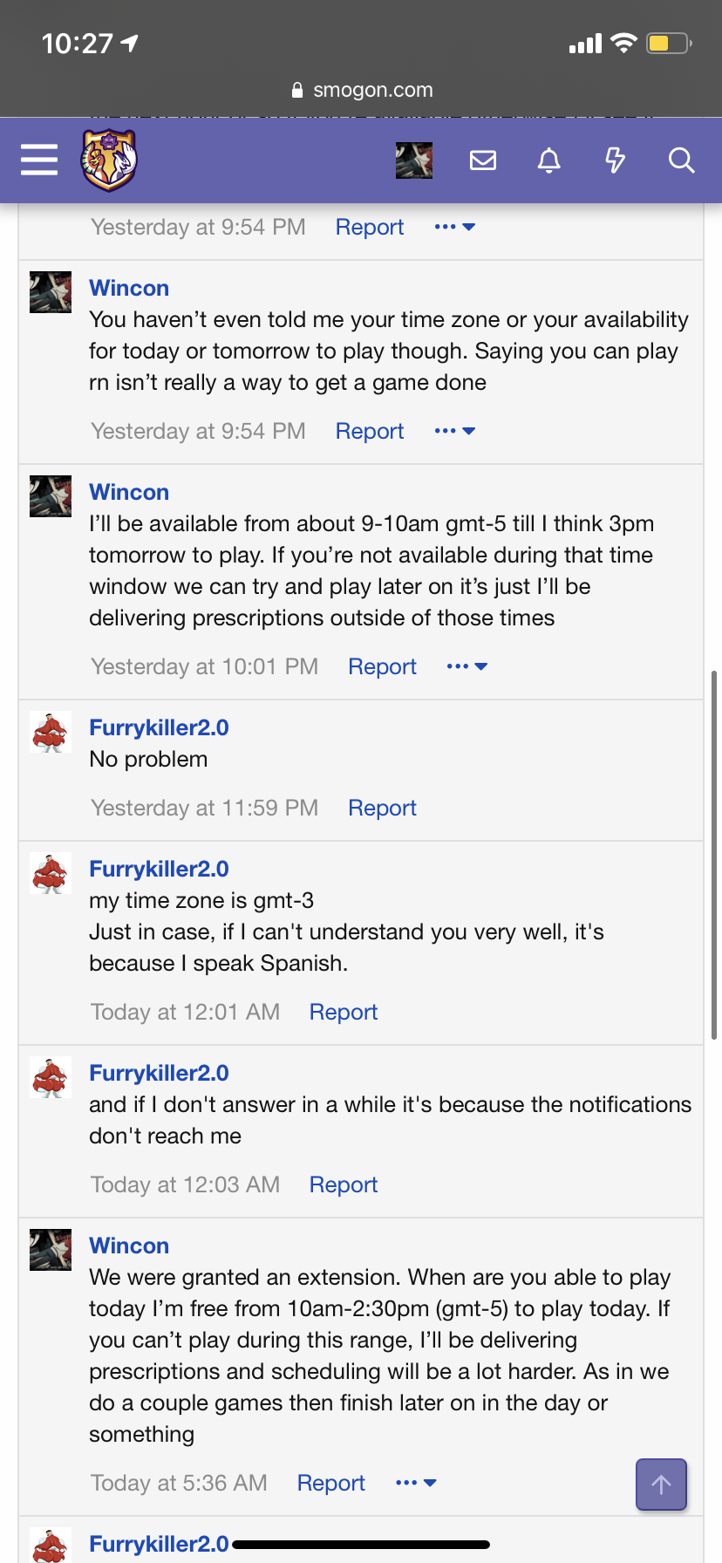Tap the Smogon logo
Image resolution: width=722 pixels, height=1563 pixels.
(x=109, y=160)
